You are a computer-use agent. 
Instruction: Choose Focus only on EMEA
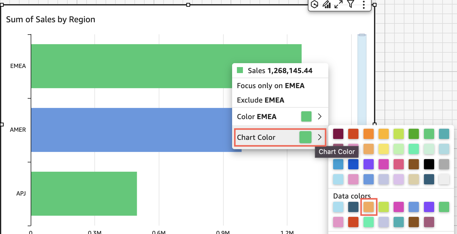[271, 86]
